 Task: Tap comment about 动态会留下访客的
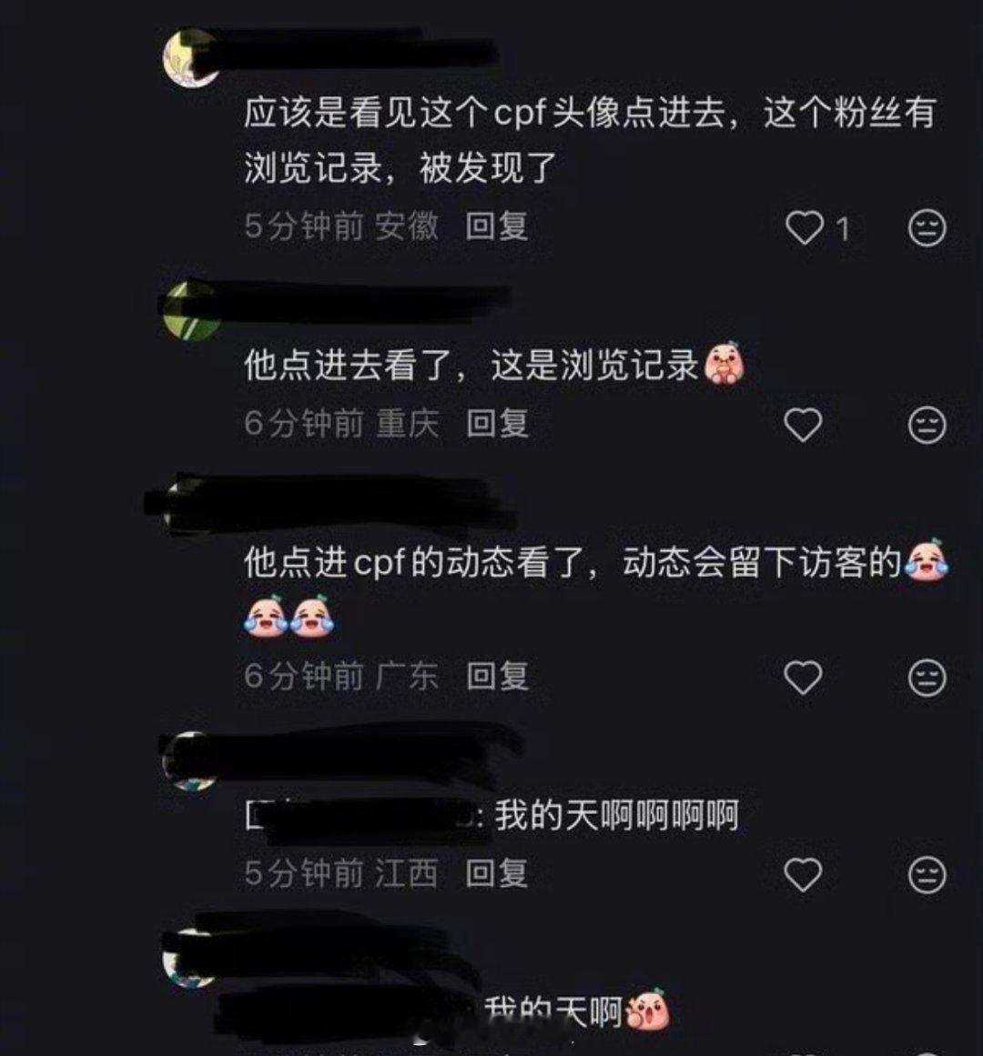coord(595,587)
